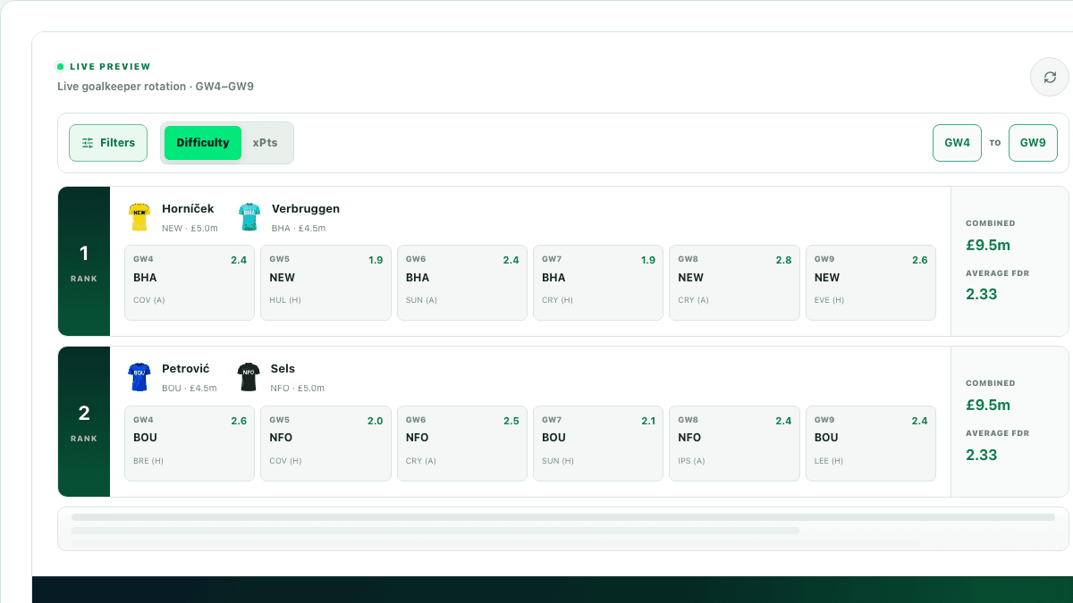Click Verbruggen's teal BHA shirt icon
Image resolution: width=1073 pixels, height=603 pixels.
tap(249, 217)
